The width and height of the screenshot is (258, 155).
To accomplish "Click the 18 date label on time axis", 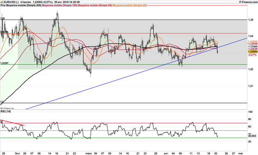I will click(209, 154).
